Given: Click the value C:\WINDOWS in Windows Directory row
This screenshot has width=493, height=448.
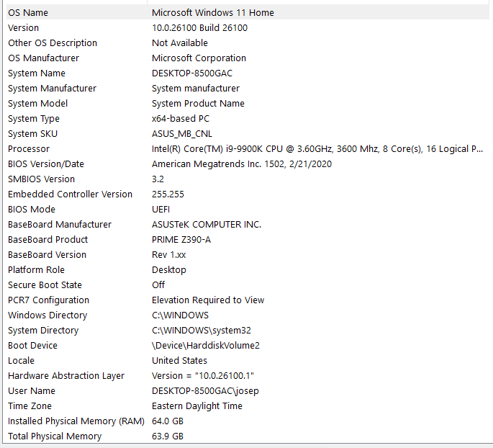Looking at the screenshot, I should coord(180,315).
